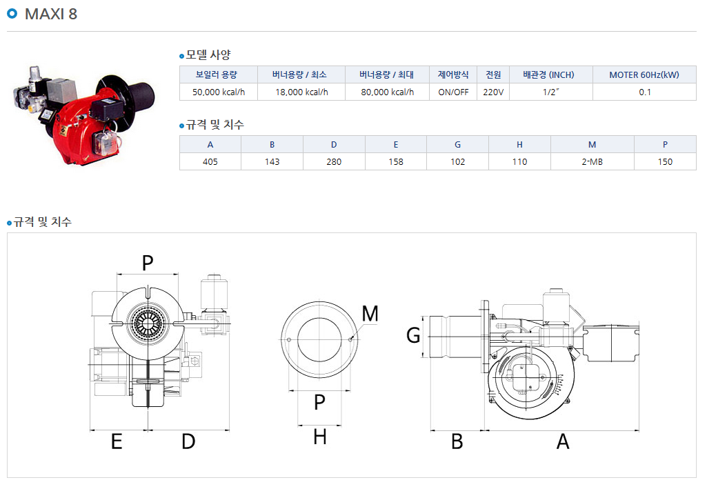Viewport: 707px width, 489px height.
Task: Click the M label beside the flange
Action: click(370, 314)
